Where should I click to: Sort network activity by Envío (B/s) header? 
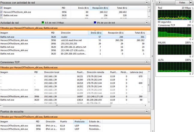pyautogui.click(x=95, y=33)
